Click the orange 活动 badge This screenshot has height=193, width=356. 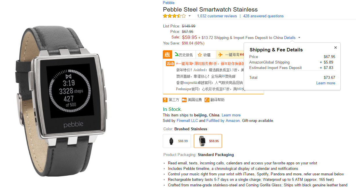170,64
